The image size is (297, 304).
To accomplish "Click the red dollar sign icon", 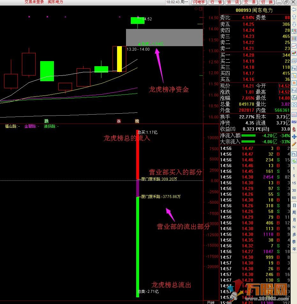I will tap(294, 129).
